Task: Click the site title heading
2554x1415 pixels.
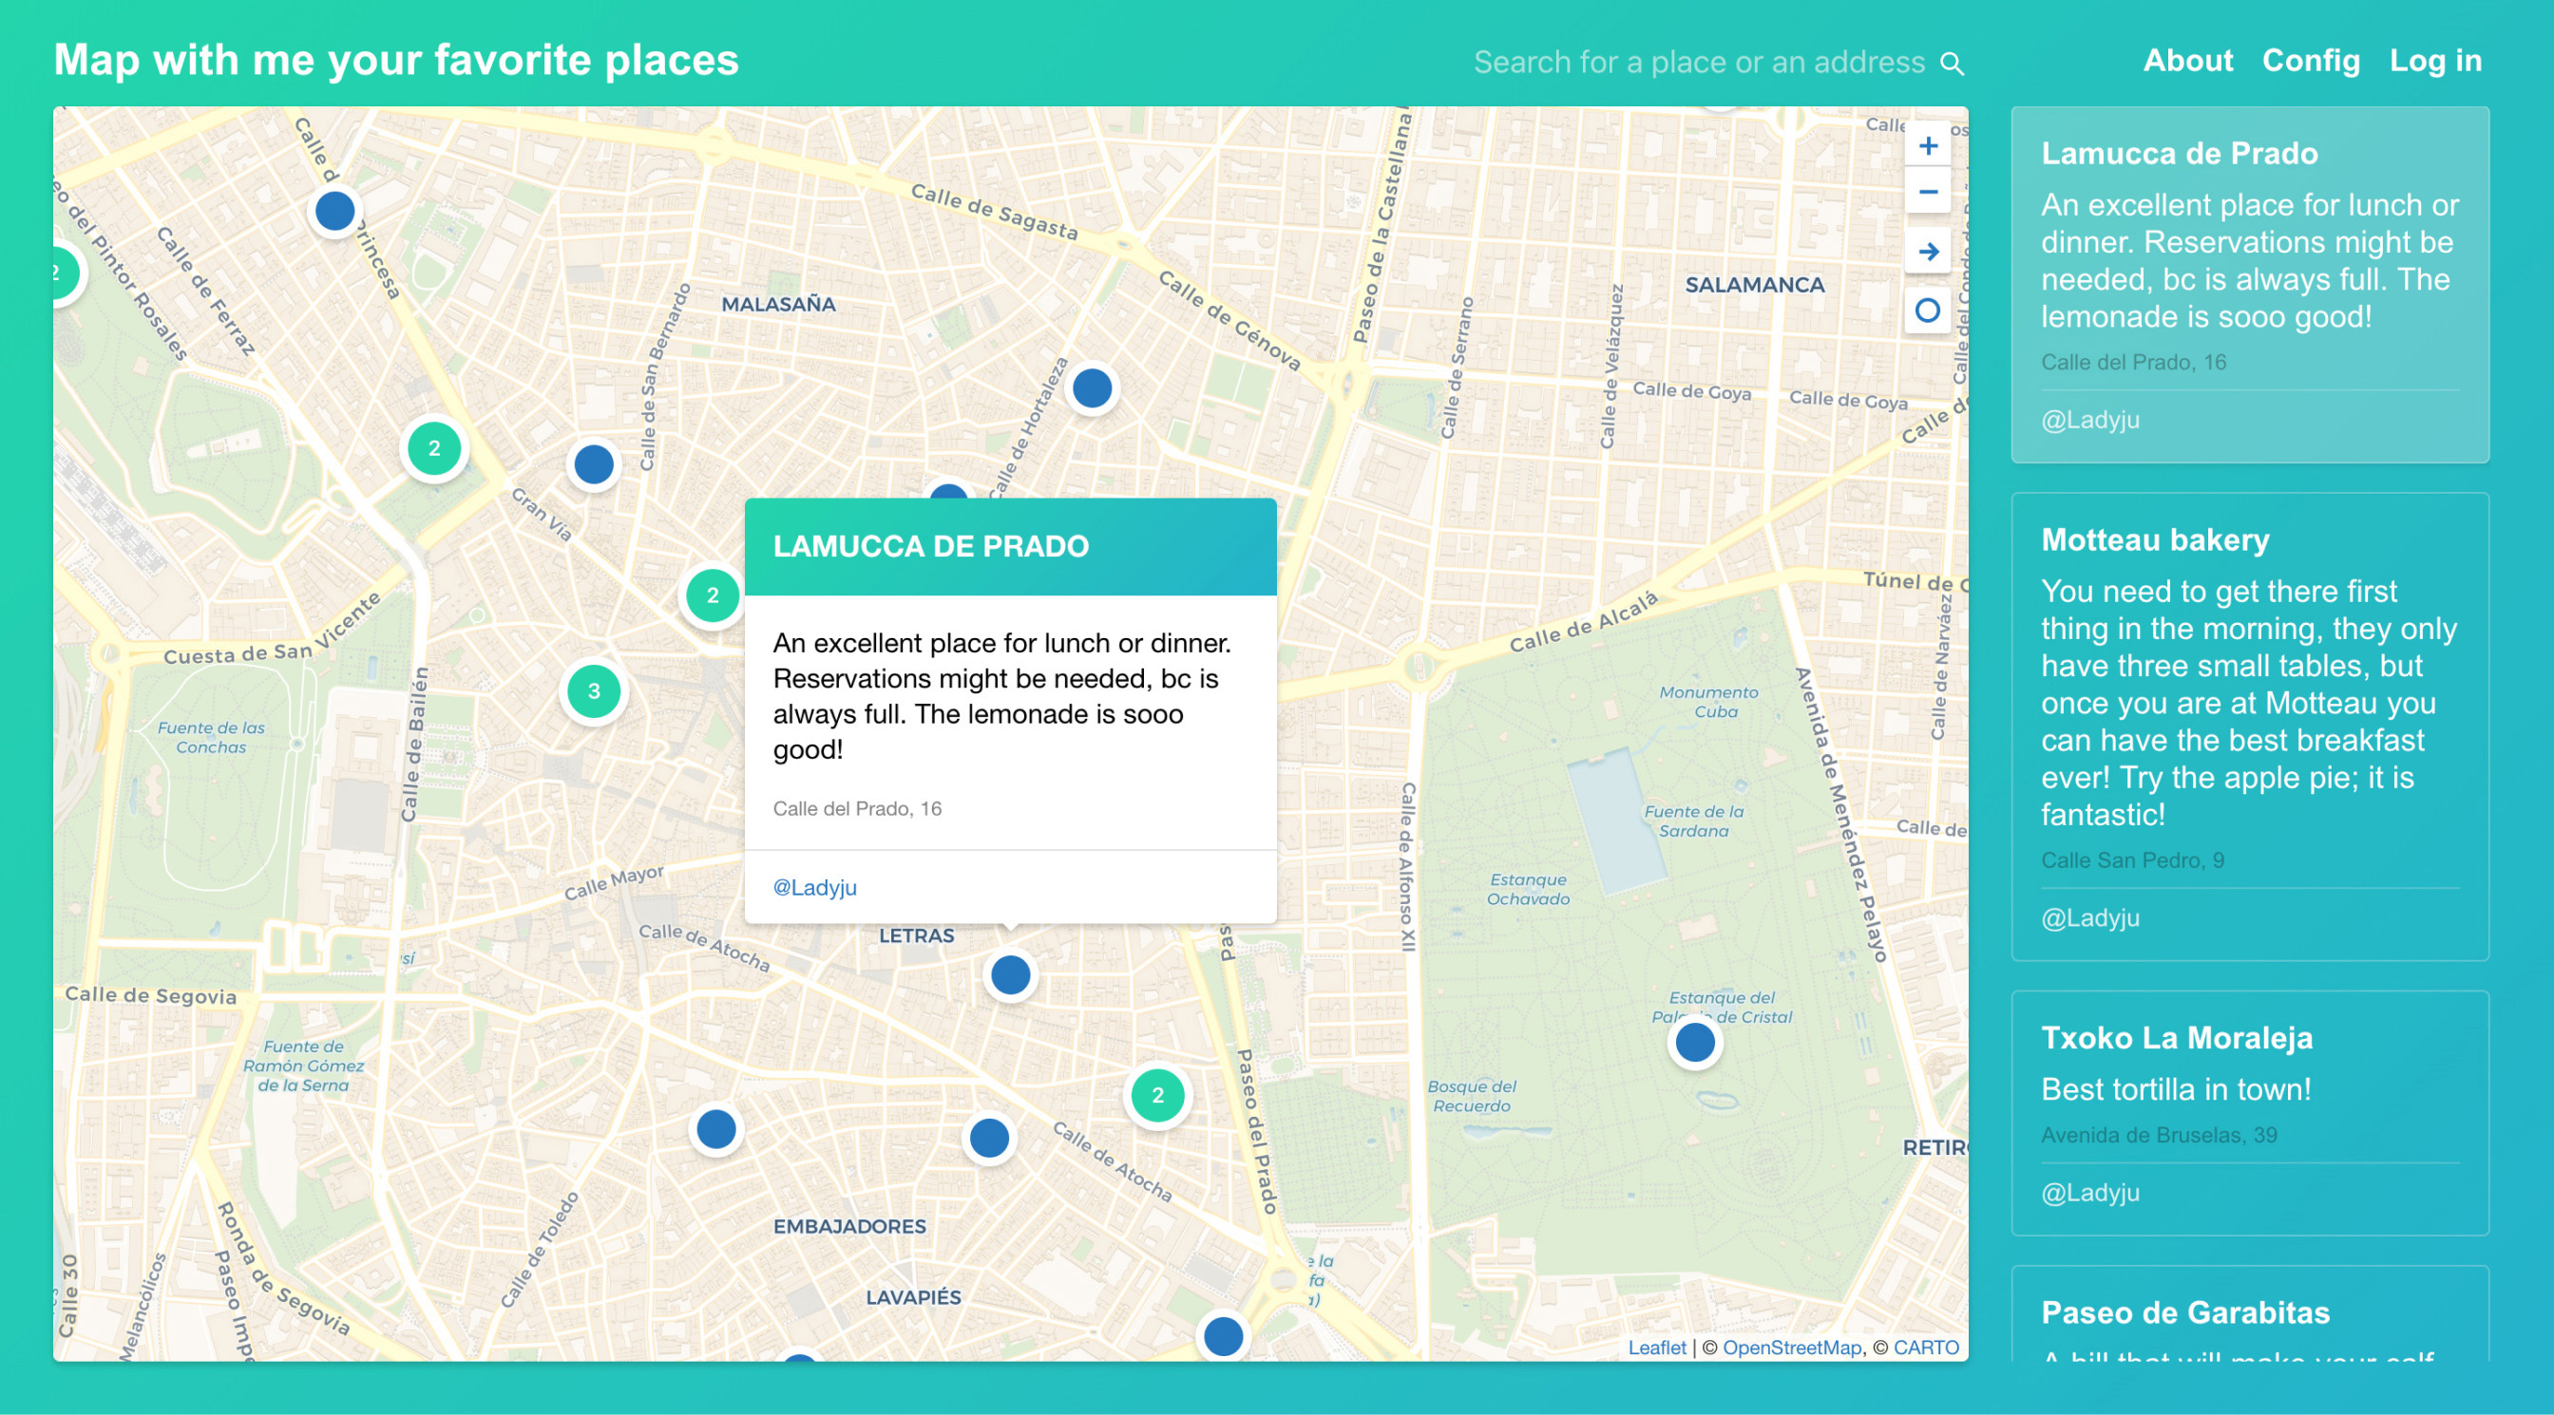Action: (x=395, y=61)
